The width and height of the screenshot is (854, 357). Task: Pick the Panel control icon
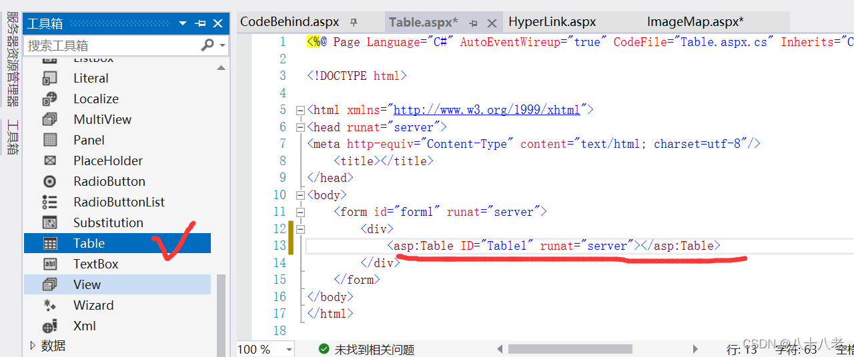pyautogui.click(x=49, y=141)
